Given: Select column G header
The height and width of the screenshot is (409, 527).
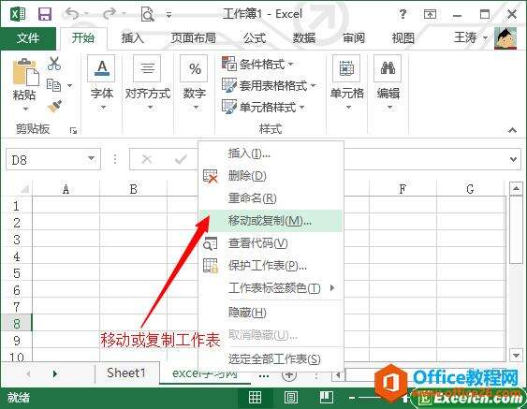Looking at the screenshot, I should [x=470, y=189].
